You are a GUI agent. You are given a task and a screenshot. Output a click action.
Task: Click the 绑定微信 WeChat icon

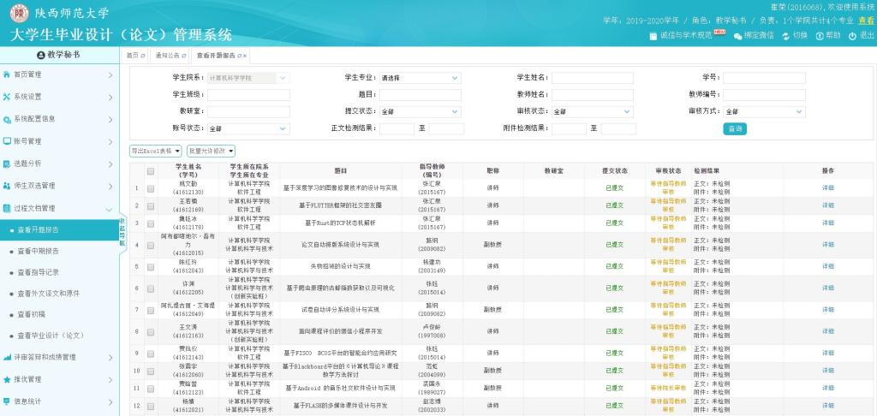click(737, 36)
